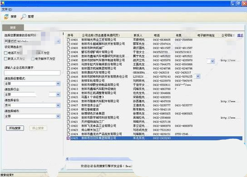
Task: Click the 序号 column header
Action: [x=70, y=35]
